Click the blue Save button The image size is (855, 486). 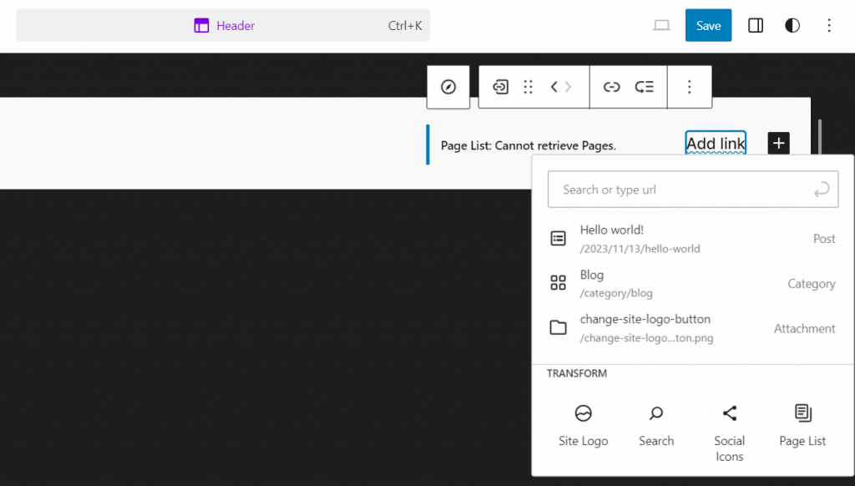click(x=708, y=25)
